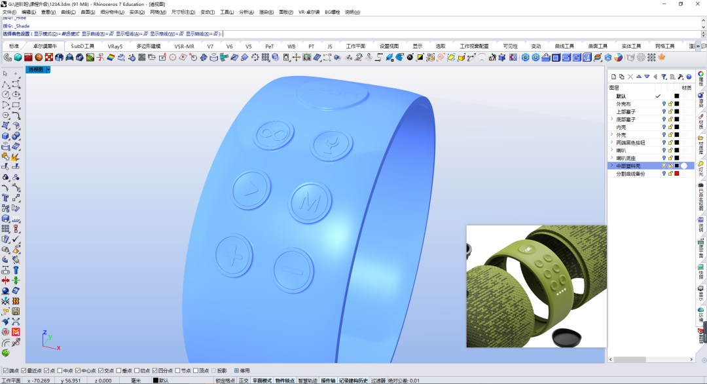This screenshot has height=384, width=707.
Task: Click the green speaker reference image thumbnail
Action: (x=537, y=286)
